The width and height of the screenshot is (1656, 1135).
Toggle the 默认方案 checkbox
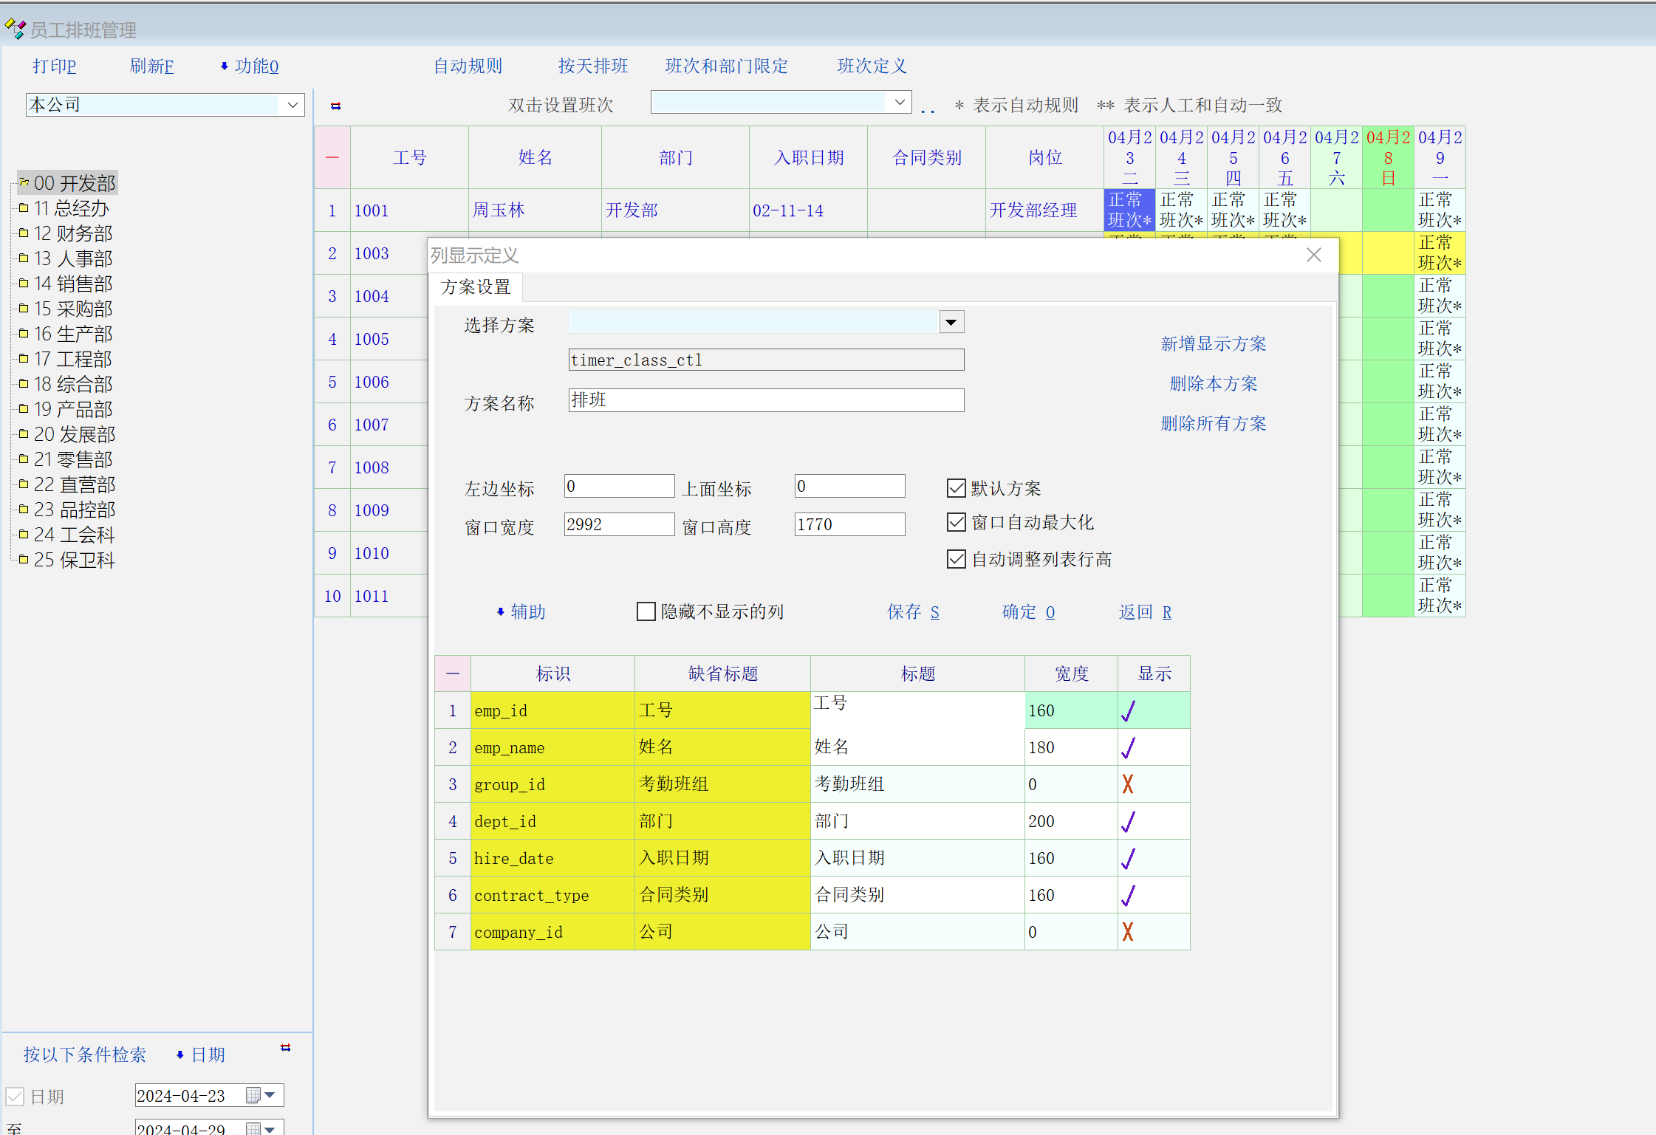(957, 488)
